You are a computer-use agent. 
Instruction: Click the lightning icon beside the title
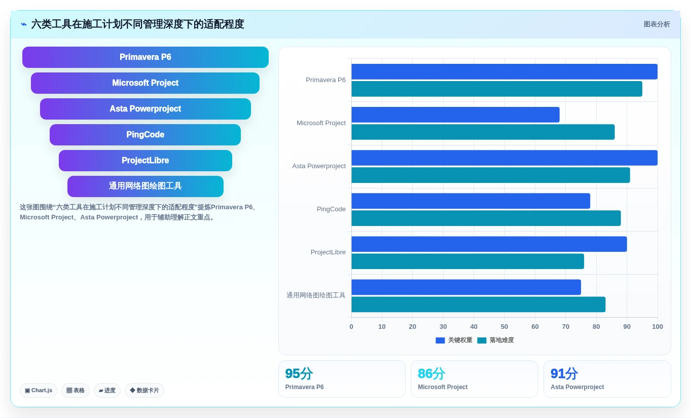tap(24, 24)
